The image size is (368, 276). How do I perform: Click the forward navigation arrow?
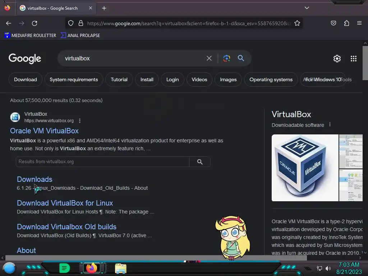pos(22,23)
